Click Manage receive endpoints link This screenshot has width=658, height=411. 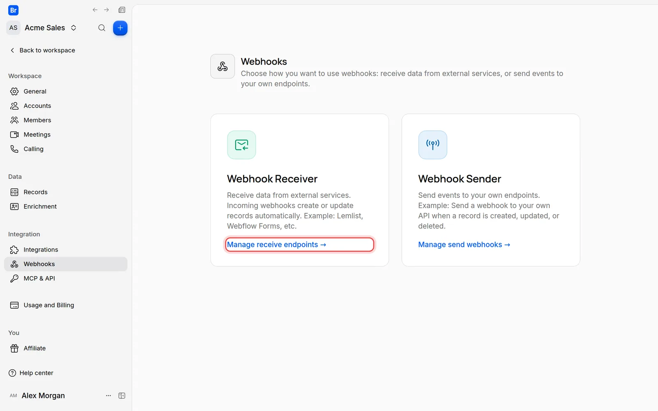tap(276, 245)
